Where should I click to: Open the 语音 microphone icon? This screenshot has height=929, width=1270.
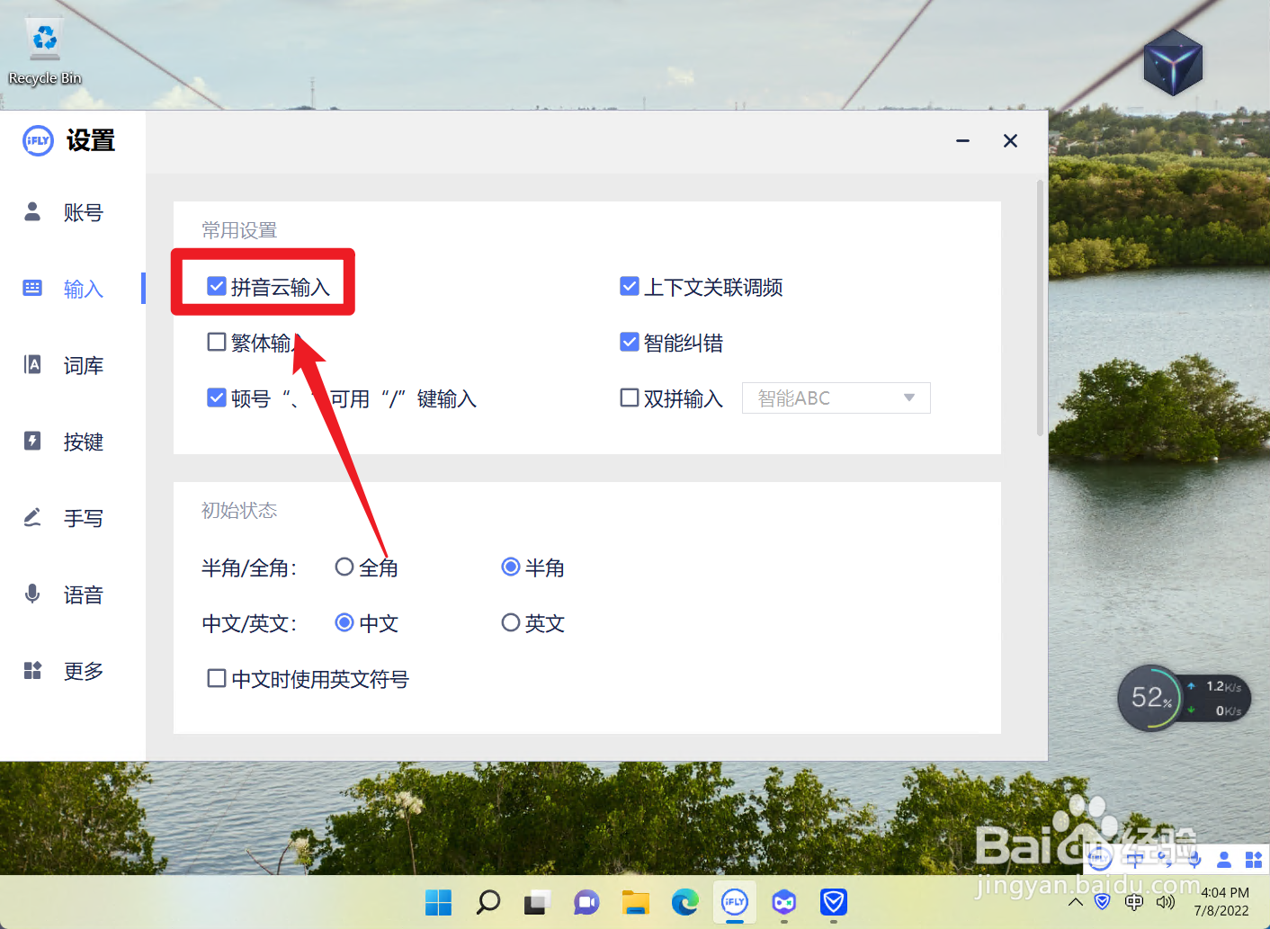(32, 594)
